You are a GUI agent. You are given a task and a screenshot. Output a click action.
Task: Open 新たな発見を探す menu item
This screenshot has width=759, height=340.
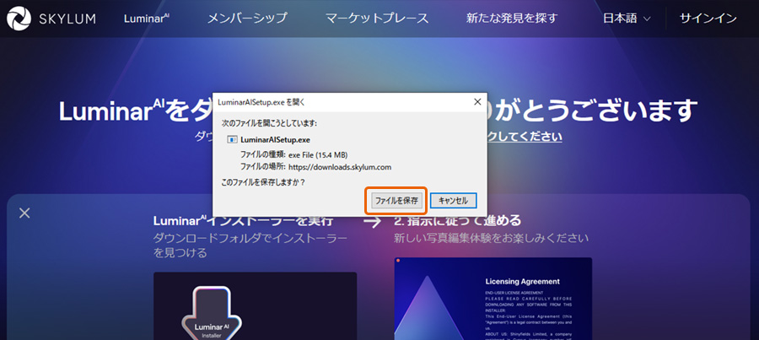click(x=512, y=19)
